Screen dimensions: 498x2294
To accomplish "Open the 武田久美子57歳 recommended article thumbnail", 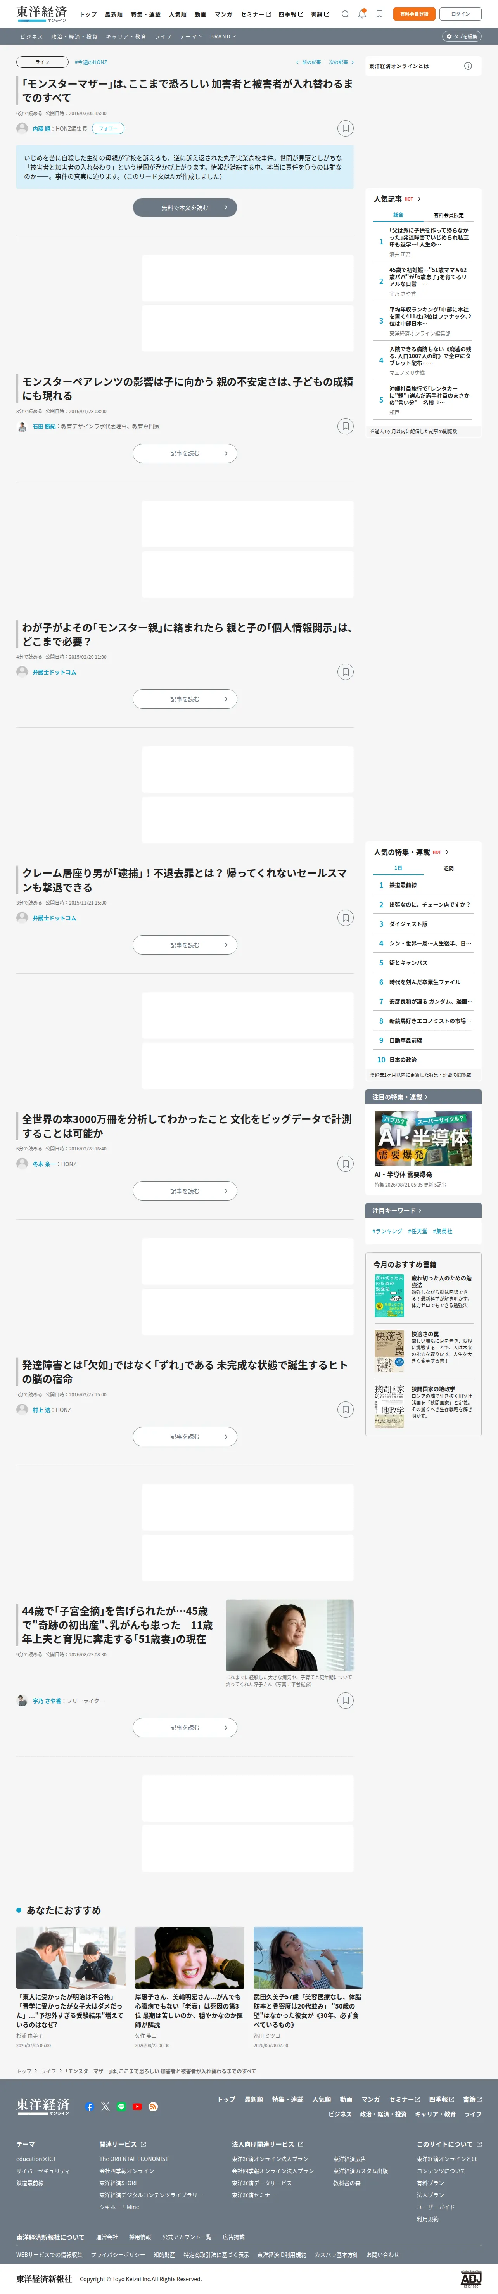I will [308, 1958].
